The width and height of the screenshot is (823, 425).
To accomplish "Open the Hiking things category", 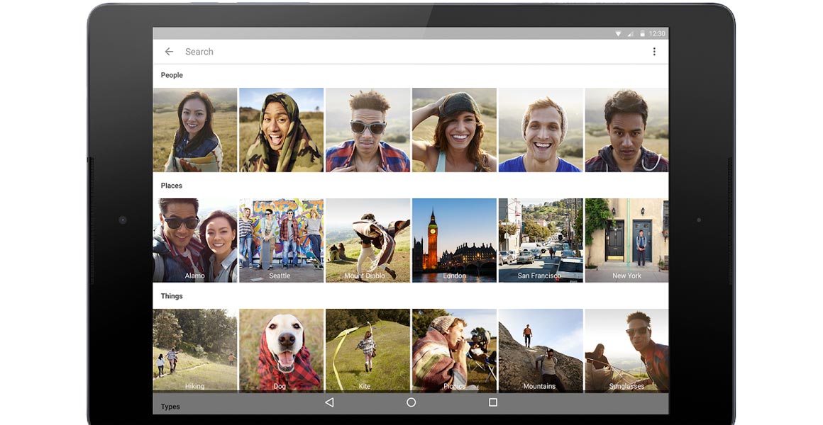I will (195, 350).
